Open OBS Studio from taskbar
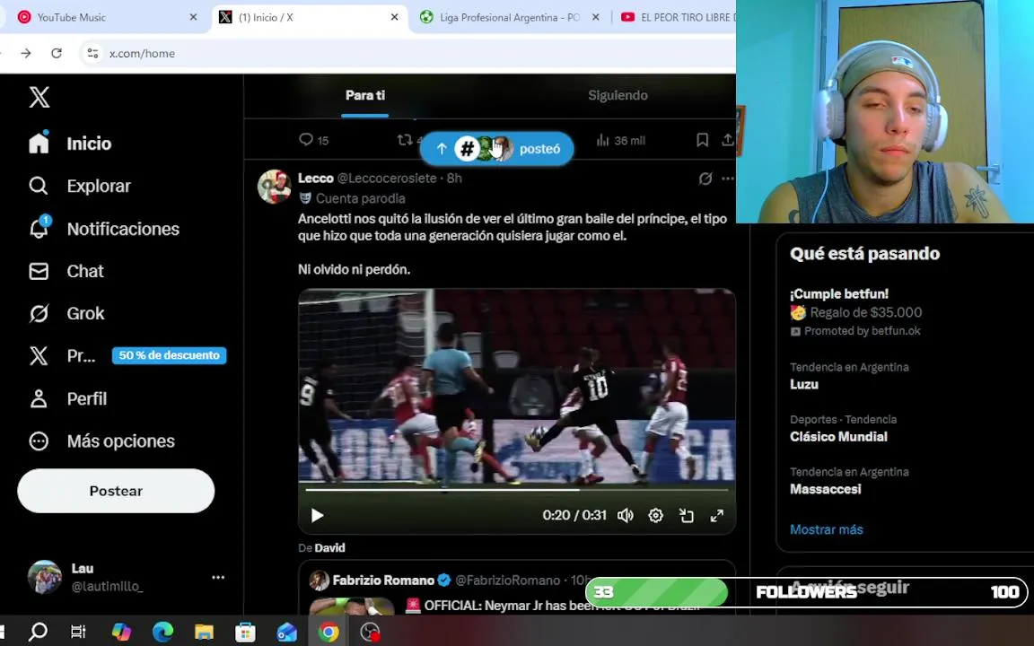Image resolution: width=1034 pixels, height=646 pixels. (370, 632)
